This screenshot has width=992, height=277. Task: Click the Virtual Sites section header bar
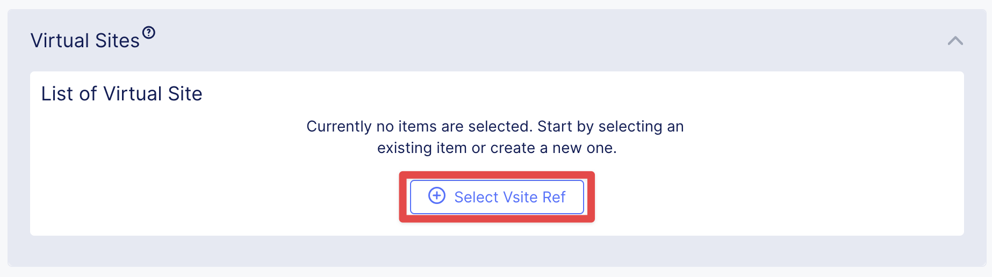pyautogui.click(x=484, y=41)
